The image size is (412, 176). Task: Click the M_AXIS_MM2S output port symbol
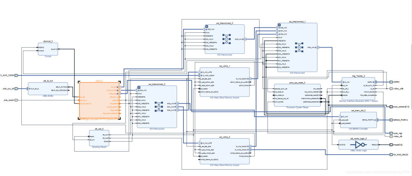click(x=391, y=155)
